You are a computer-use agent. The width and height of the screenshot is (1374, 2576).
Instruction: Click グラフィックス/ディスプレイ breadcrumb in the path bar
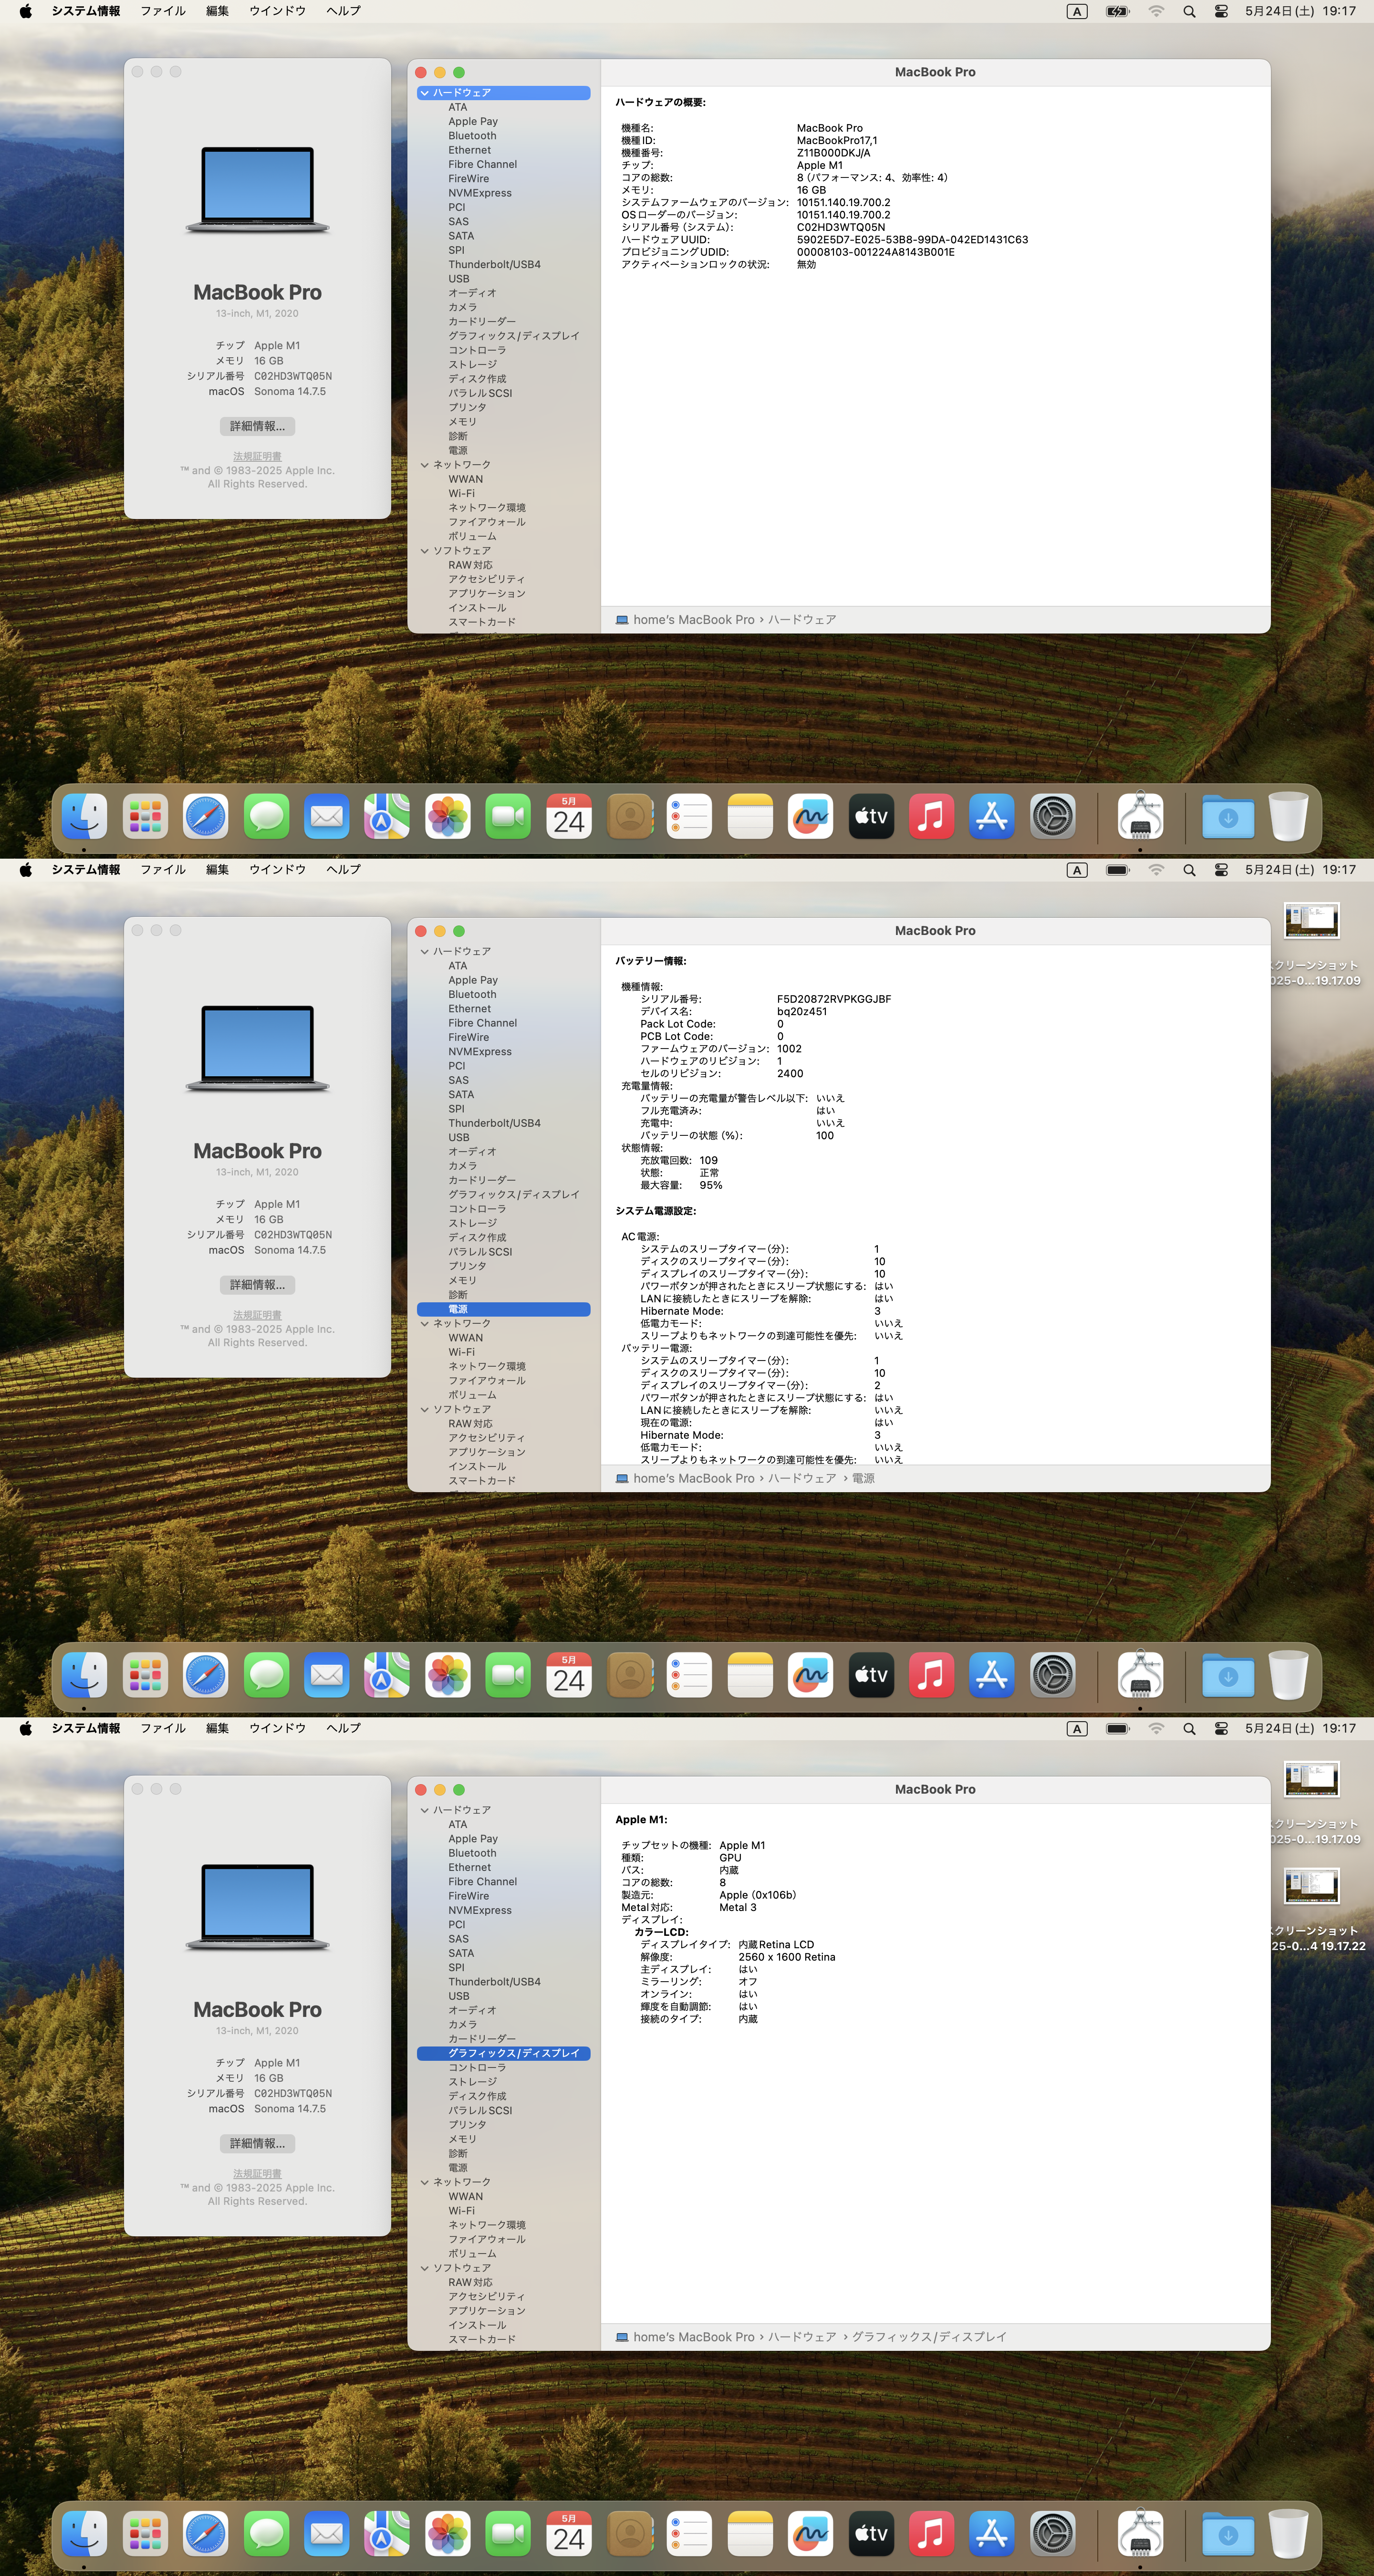[929, 2337]
